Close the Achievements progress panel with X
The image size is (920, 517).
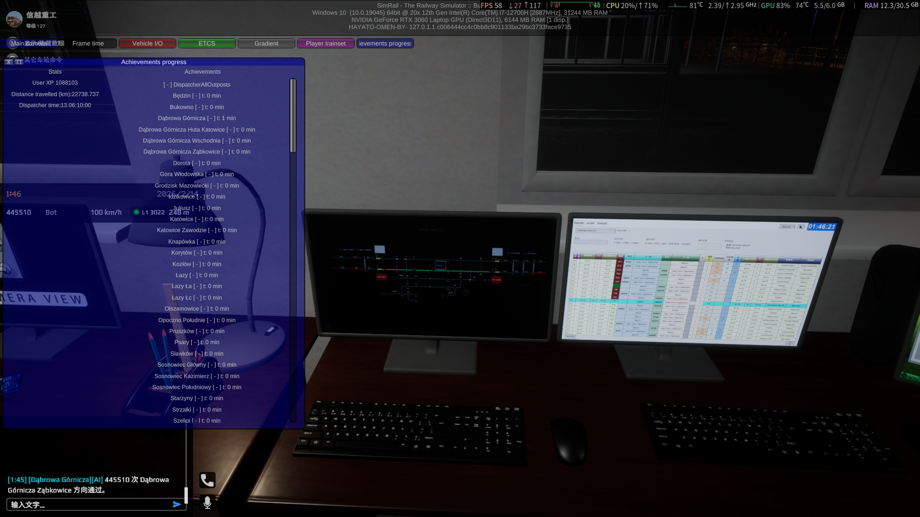click(x=9, y=62)
